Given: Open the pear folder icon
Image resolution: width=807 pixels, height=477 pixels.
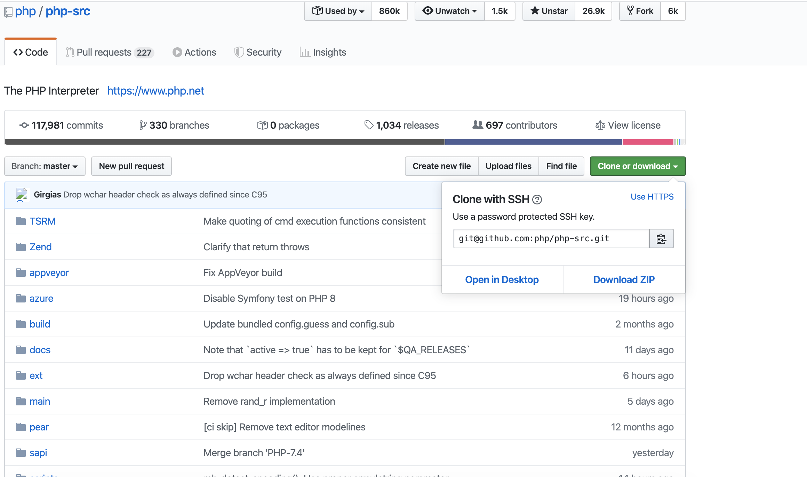Looking at the screenshot, I should click(21, 427).
